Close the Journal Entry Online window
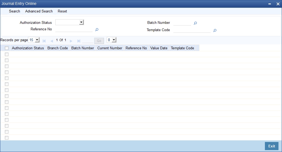282x152 pixels. 278,4
